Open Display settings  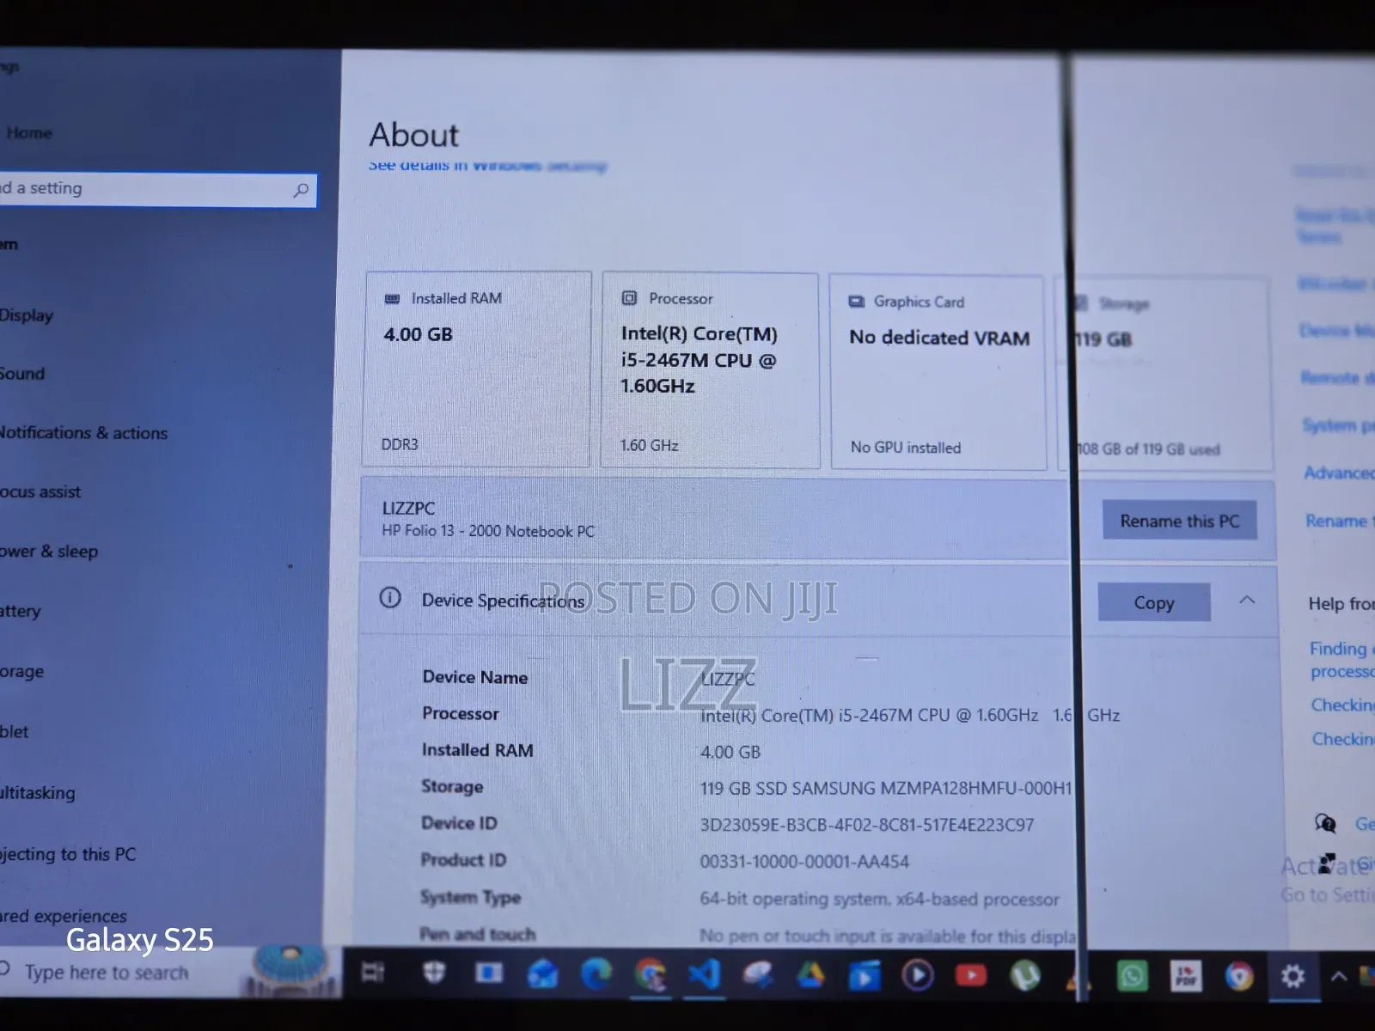pyautogui.click(x=26, y=315)
